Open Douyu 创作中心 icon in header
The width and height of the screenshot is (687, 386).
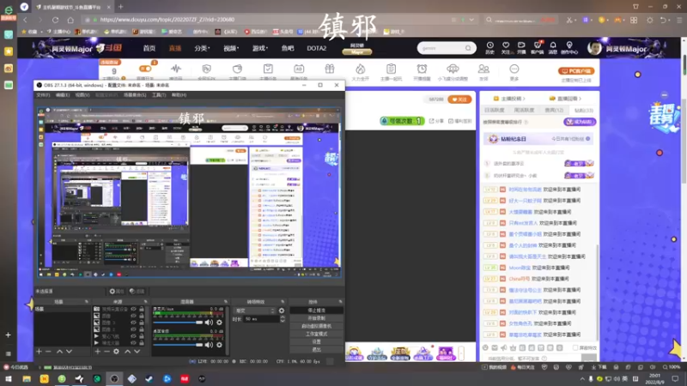(x=569, y=47)
